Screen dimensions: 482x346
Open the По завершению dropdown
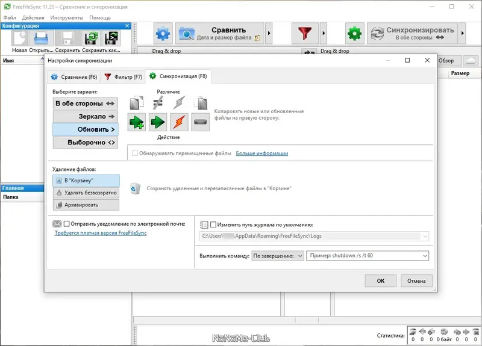point(278,256)
